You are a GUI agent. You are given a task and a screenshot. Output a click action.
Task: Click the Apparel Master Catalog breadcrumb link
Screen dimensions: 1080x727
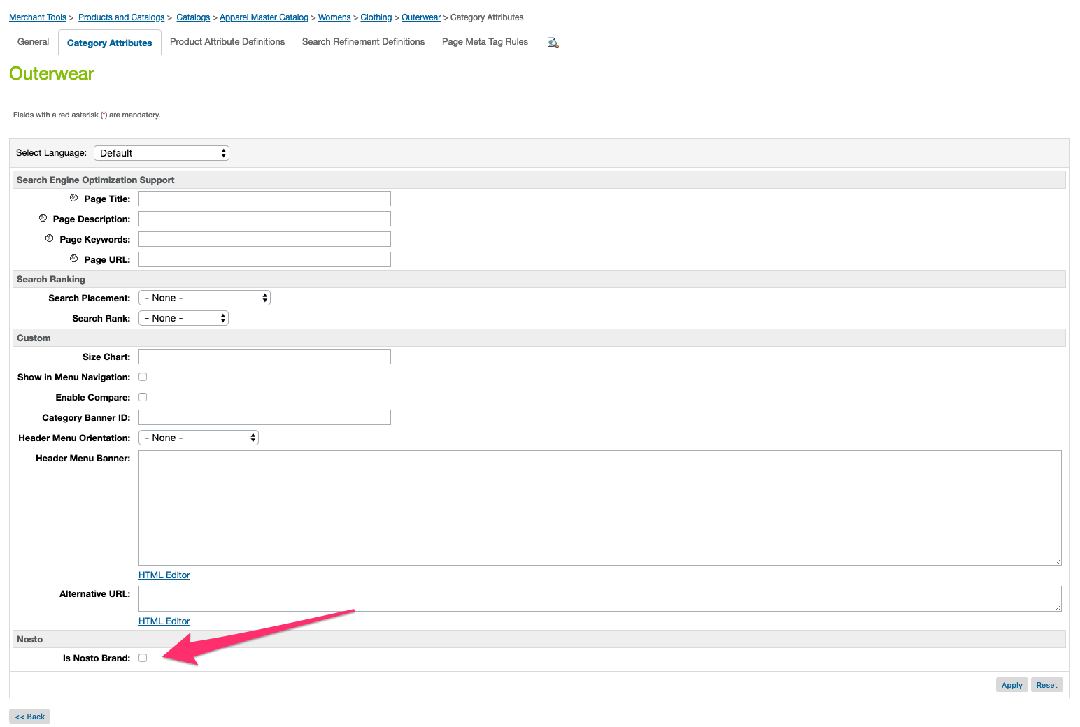click(x=264, y=17)
